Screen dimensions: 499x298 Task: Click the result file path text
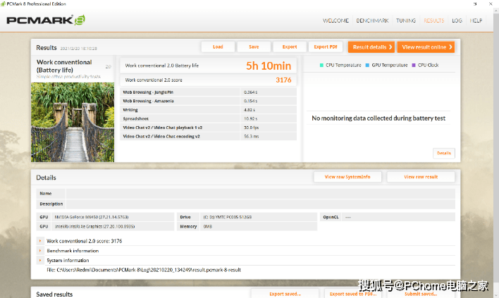(144, 270)
